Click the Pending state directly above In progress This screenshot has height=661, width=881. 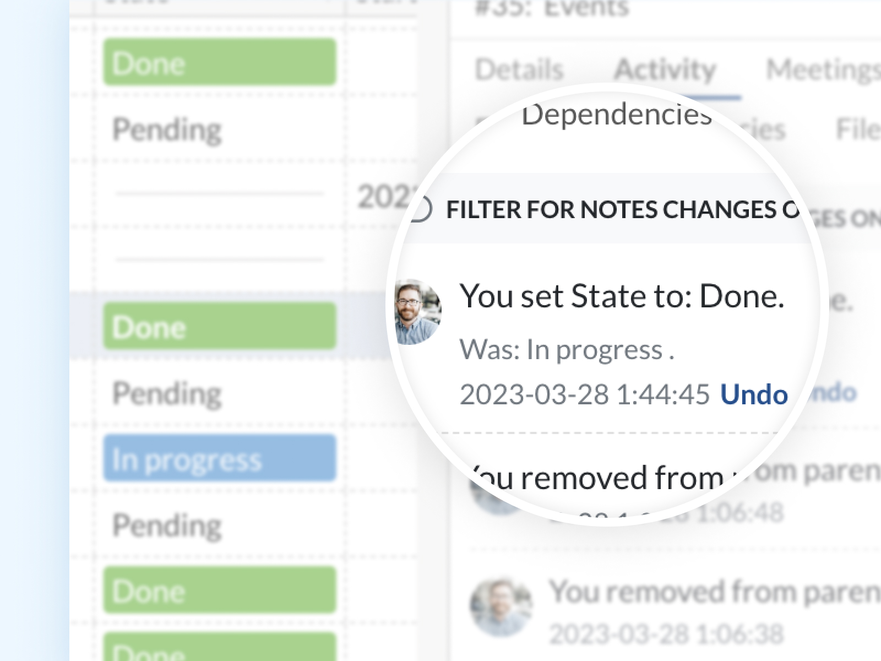click(x=167, y=393)
